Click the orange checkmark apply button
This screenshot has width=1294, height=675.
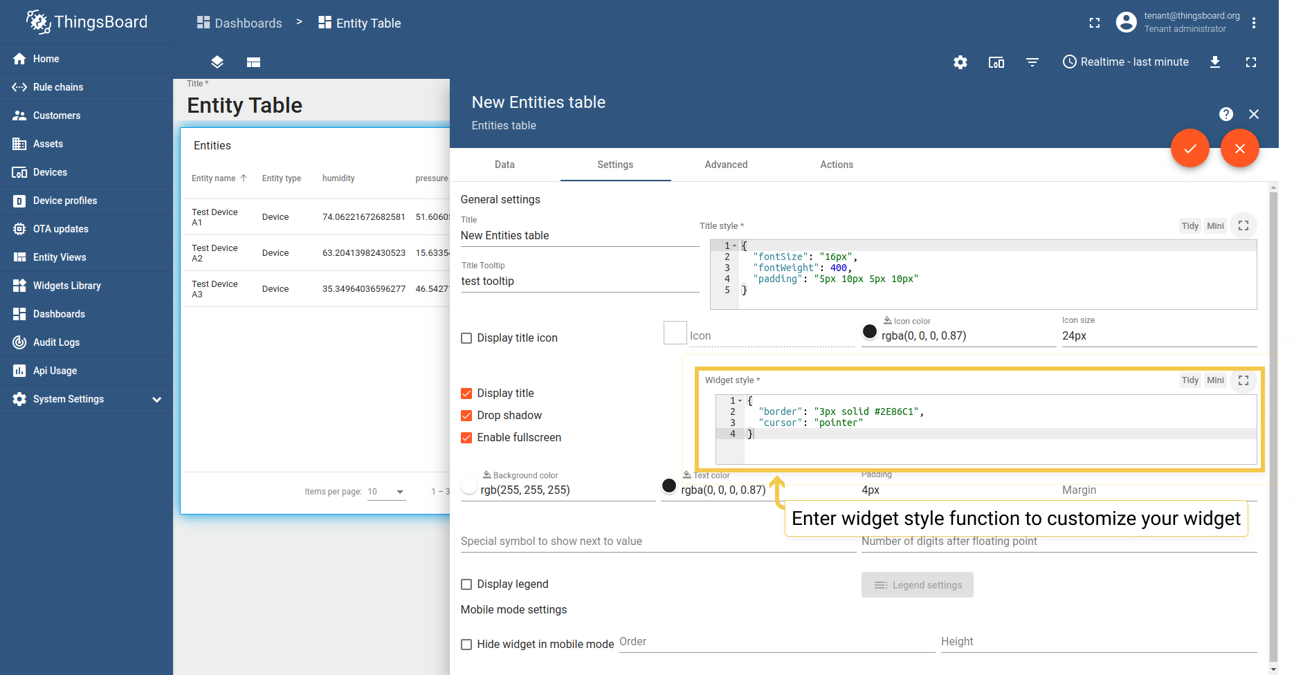click(1190, 149)
